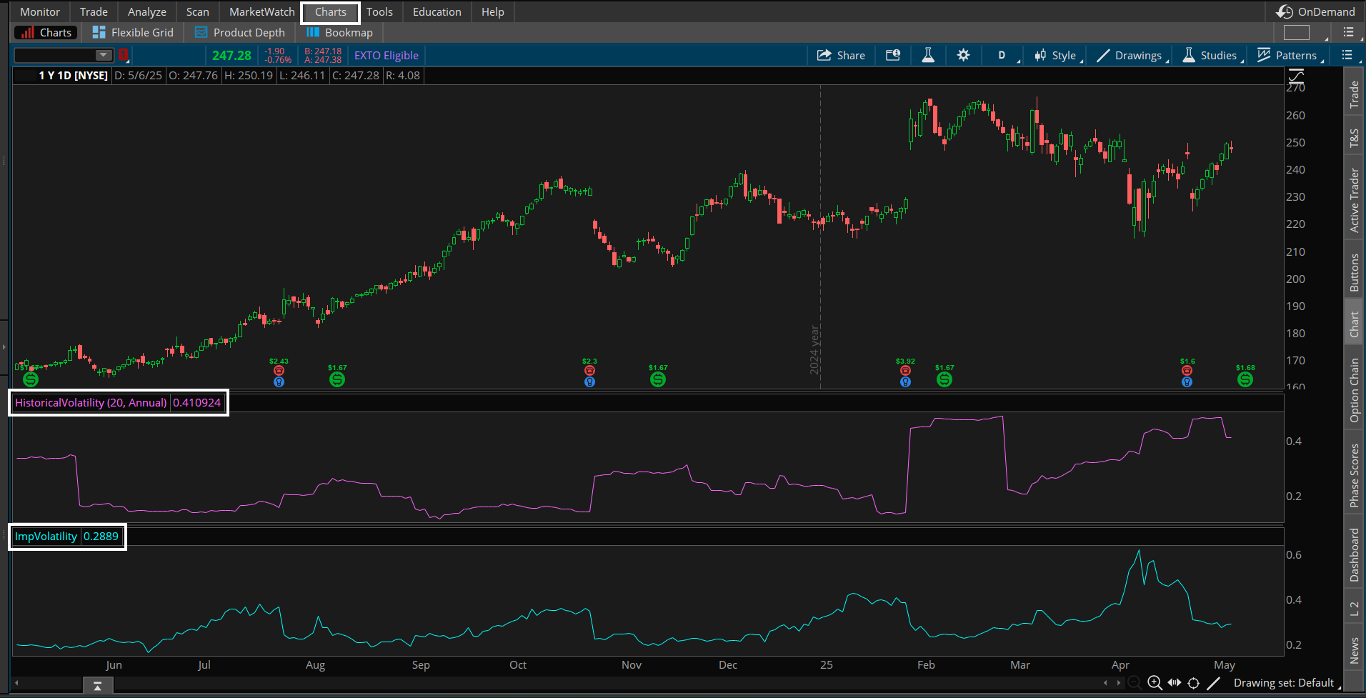Activate the crosshair cursor tool
This screenshot has height=698, width=1366.
coord(1195,683)
